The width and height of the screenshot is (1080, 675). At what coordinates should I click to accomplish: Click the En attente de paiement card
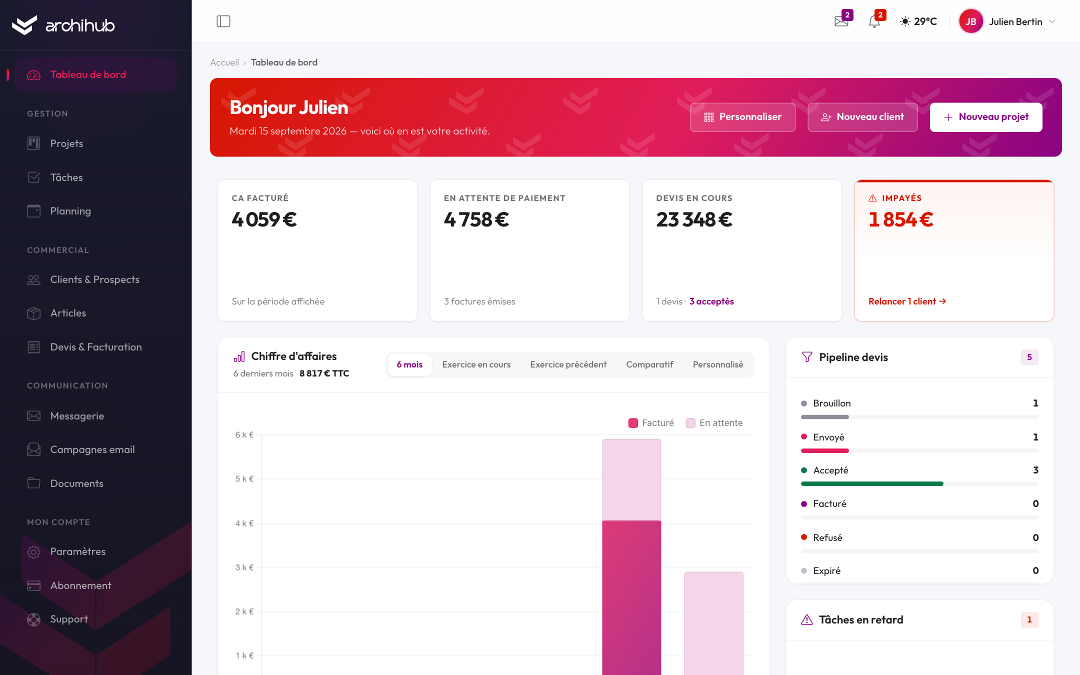click(529, 250)
